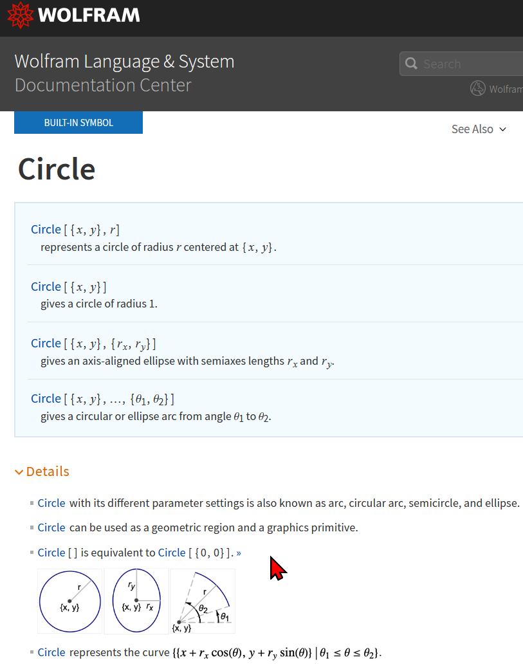Expand the See Also dropdown
523x669 pixels.
point(479,129)
